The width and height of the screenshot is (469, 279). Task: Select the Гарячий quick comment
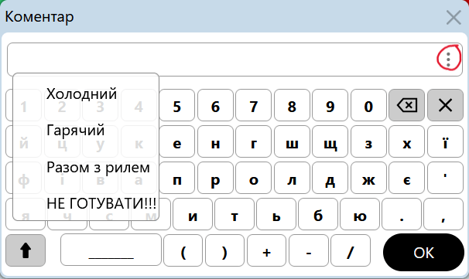(x=75, y=131)
